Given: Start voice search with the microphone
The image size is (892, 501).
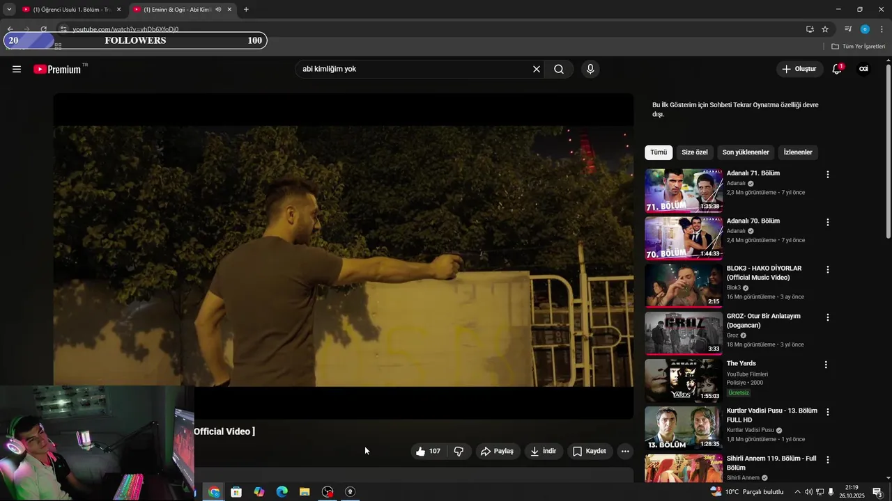Looking at the screenshot, I should (590, 70).
